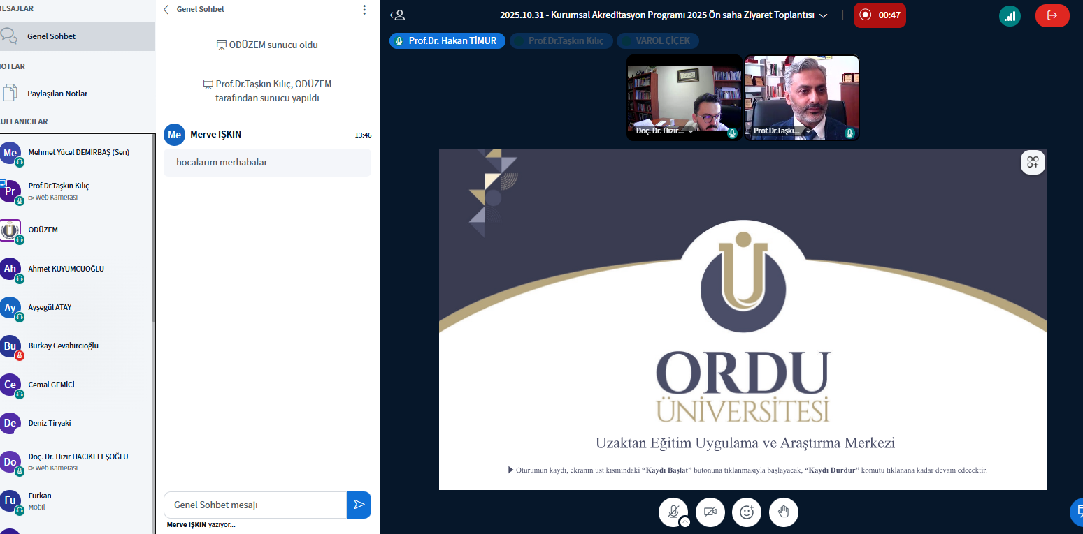Click the layout icon on the presentation
The height and width of the screenshot is (534, 1083).
[x=1033, y=163]
